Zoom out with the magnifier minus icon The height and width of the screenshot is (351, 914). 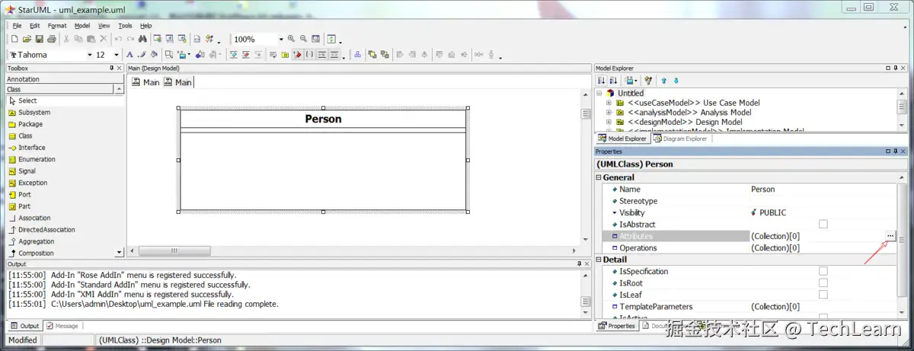coord(304,40)
